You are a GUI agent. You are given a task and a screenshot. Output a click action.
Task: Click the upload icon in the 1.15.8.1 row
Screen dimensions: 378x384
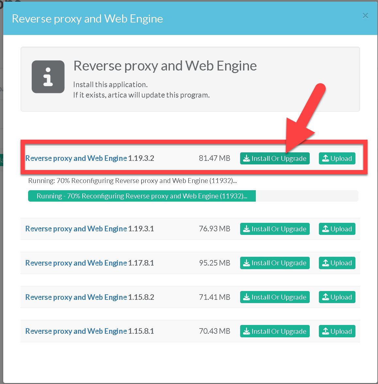[325, 331]
